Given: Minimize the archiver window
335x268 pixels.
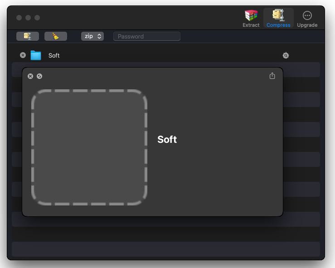Looking at the screenshot, I should [x=28, y=18].
